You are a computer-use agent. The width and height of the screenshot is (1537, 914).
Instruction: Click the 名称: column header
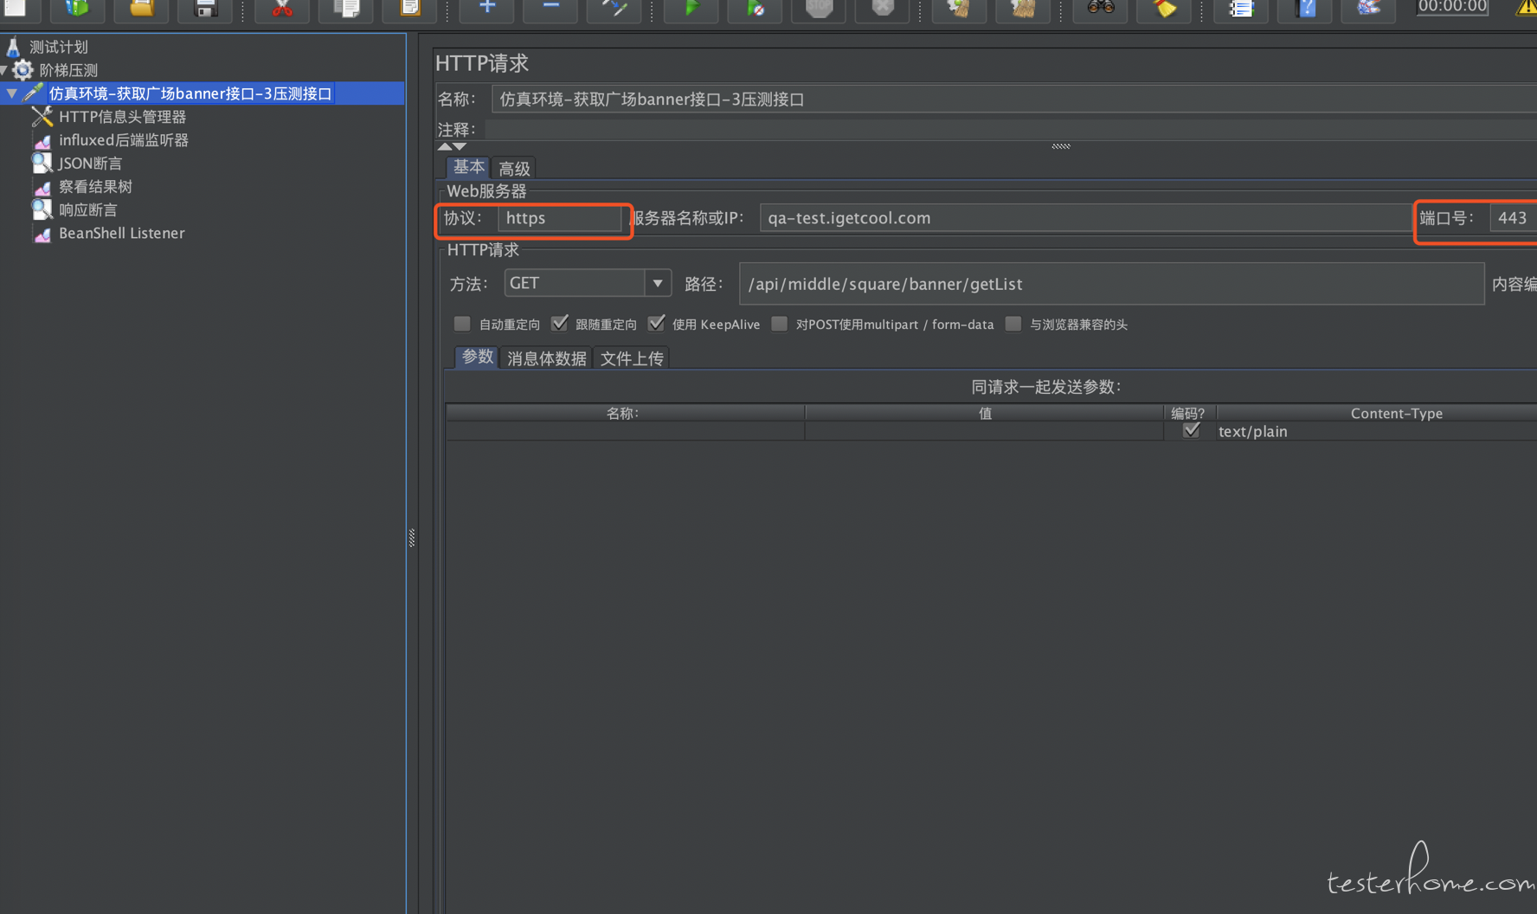625,413
